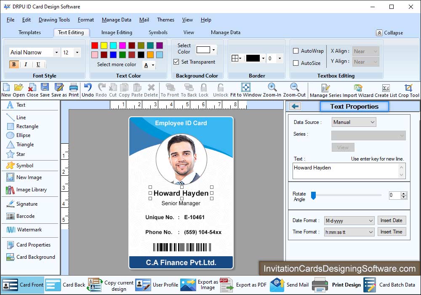Open the File menu

tap(11, 20)
